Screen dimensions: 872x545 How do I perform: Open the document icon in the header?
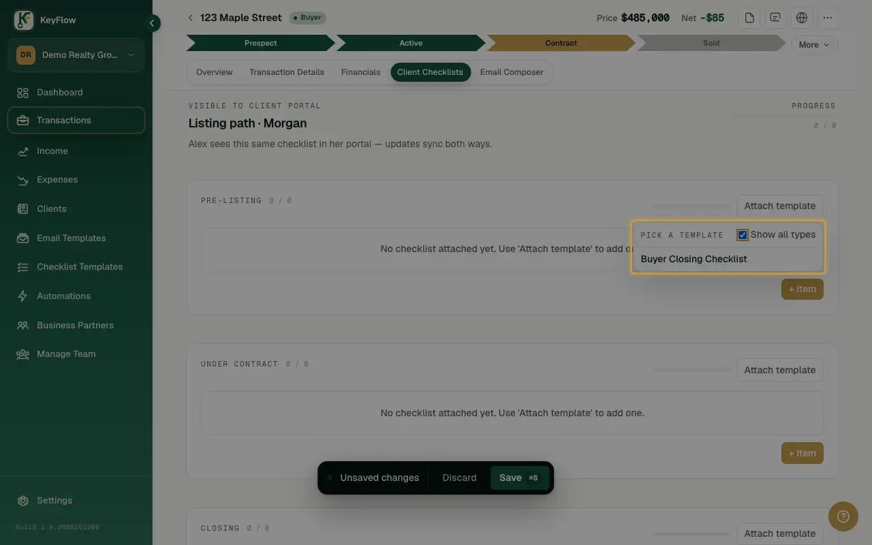(749, 18)
